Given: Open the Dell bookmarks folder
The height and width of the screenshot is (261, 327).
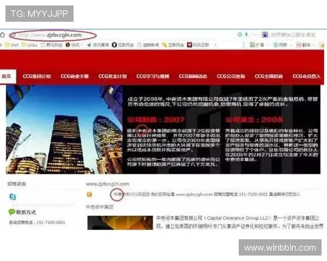Looking at the screenshot, I should [x=12, y=45].
